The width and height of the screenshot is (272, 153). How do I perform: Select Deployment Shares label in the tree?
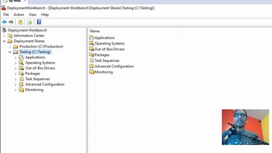coord(29,41)
